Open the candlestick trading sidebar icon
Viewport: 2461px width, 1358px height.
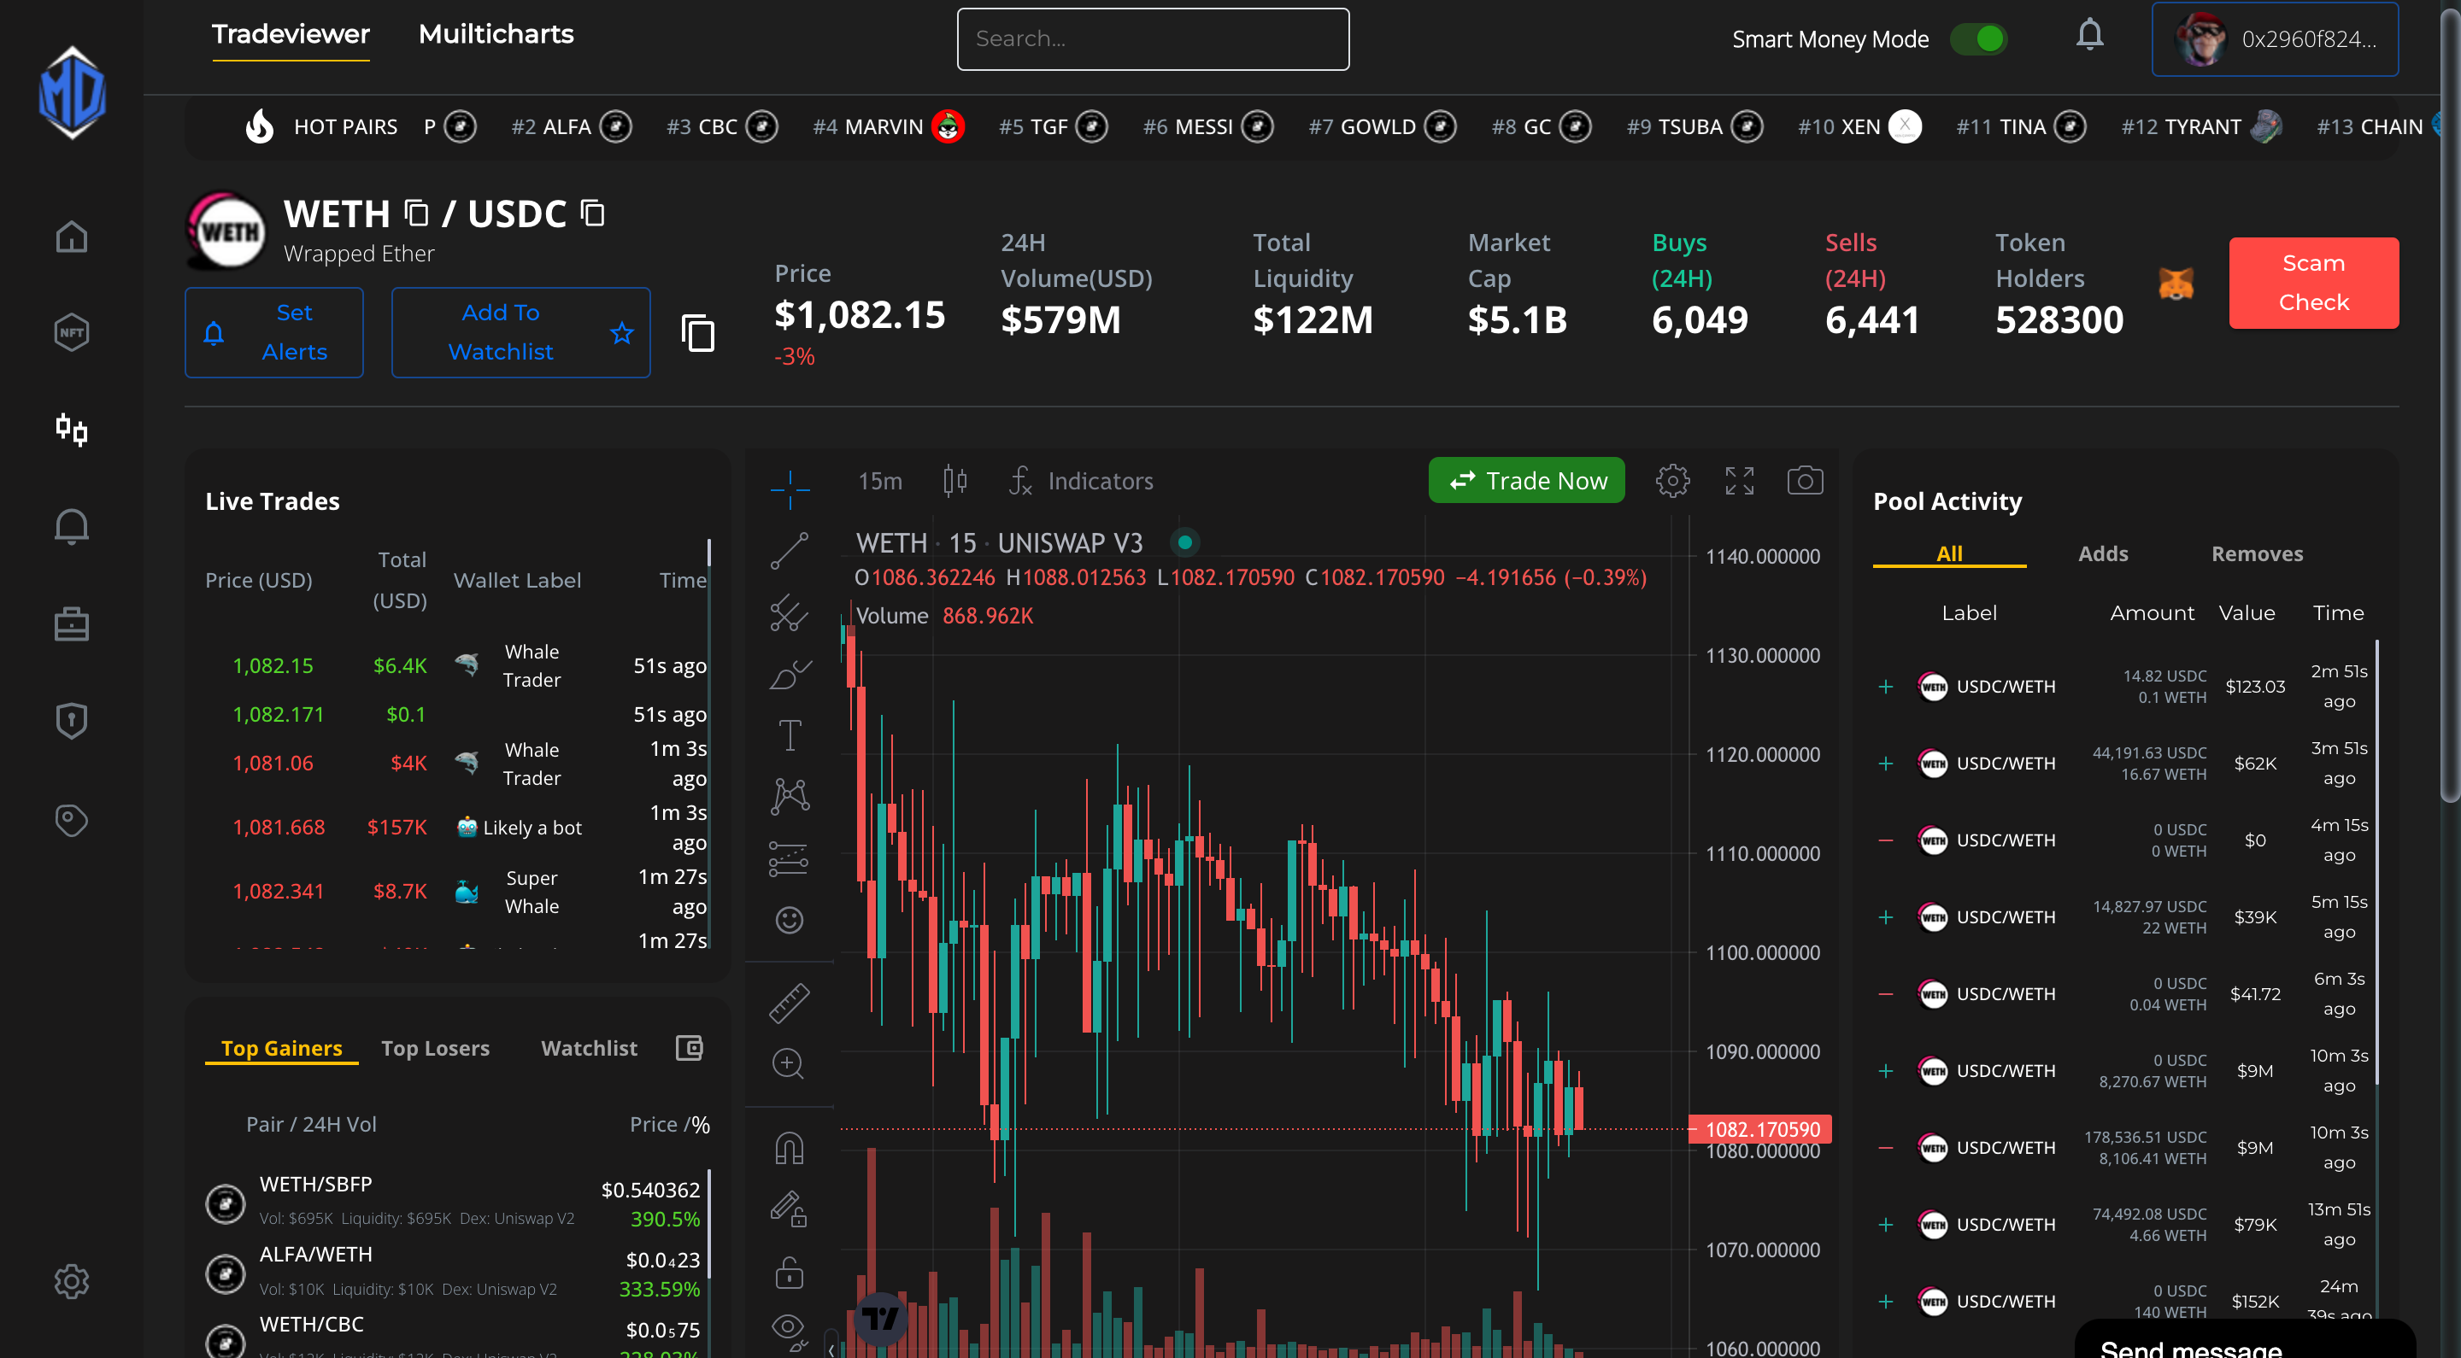[72, 429]
